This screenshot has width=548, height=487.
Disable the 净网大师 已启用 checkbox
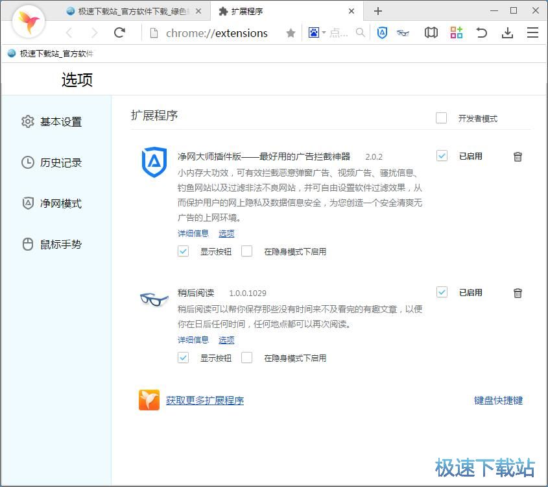click(442, 156)
